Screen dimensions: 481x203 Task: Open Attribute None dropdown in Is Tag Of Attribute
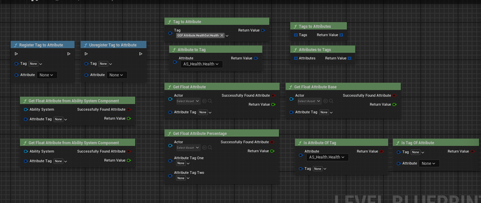tap(429, 163)
